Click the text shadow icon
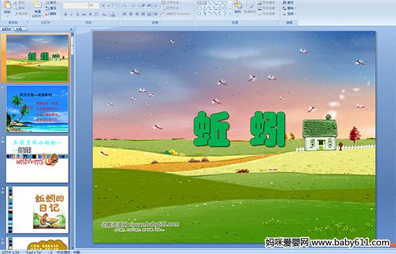This screenshot has height=254, width=396. click(90, 15)
